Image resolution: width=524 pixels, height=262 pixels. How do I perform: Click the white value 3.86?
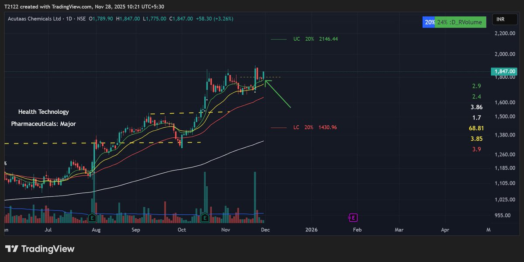point(476,107)
